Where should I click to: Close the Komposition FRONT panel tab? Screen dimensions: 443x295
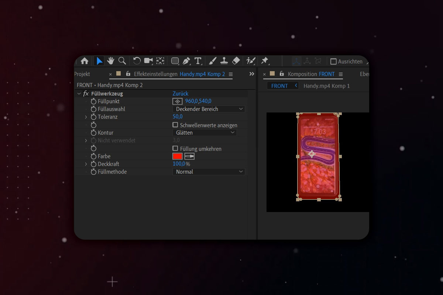pyautogui.click(x=264, y=74)
